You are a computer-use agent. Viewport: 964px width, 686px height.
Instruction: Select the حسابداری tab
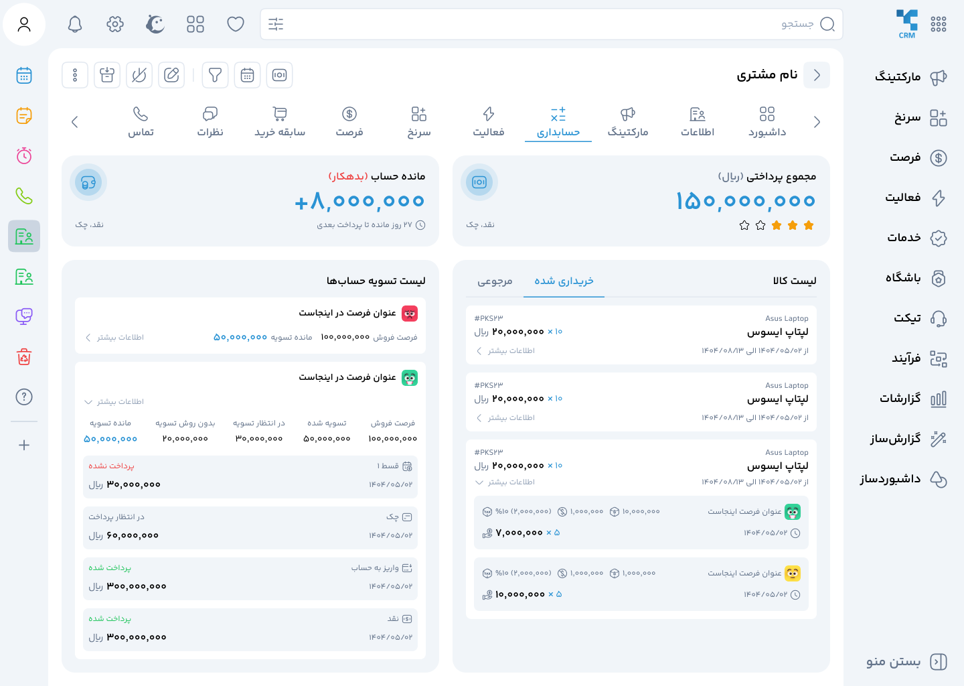click(558, 122)
